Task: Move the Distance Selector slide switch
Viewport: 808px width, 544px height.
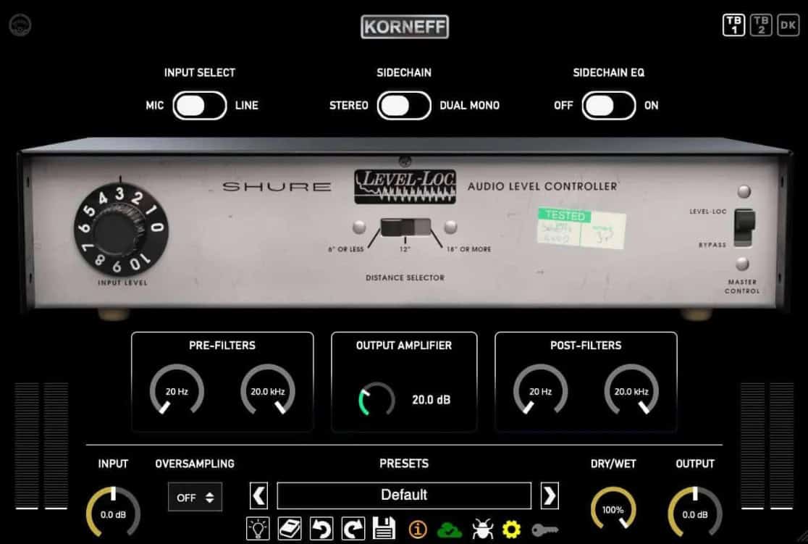Action: 405,227
